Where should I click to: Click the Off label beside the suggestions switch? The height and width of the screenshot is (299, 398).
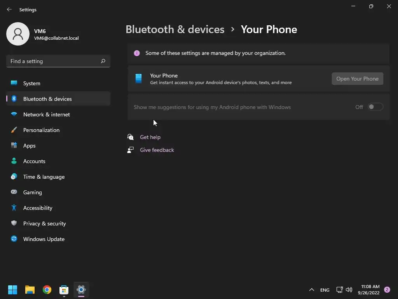359,107
